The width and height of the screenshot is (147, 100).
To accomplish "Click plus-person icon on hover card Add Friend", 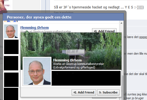I will pos(75,92).
